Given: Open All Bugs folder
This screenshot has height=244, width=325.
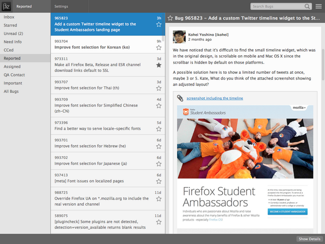Looking at the screenshot, I should (25, 92).
